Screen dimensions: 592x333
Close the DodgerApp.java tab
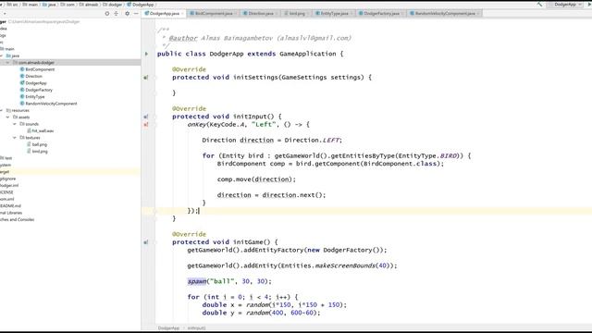click(x=182, y=14)
